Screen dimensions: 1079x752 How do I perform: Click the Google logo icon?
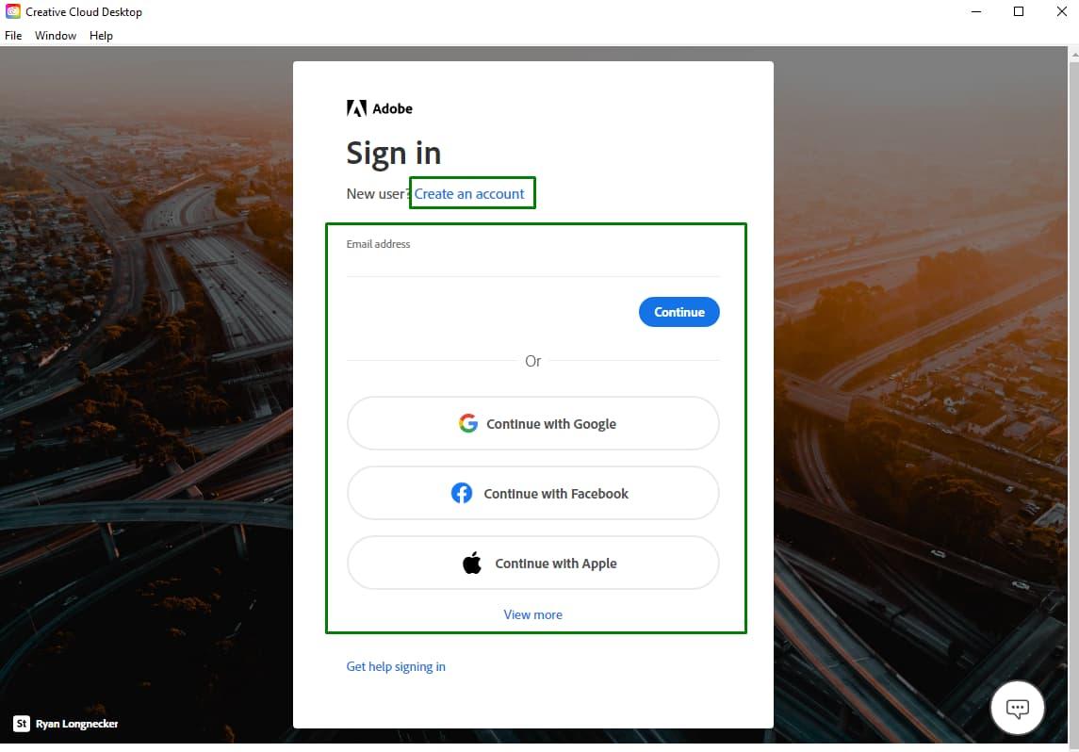pos(468,423)
